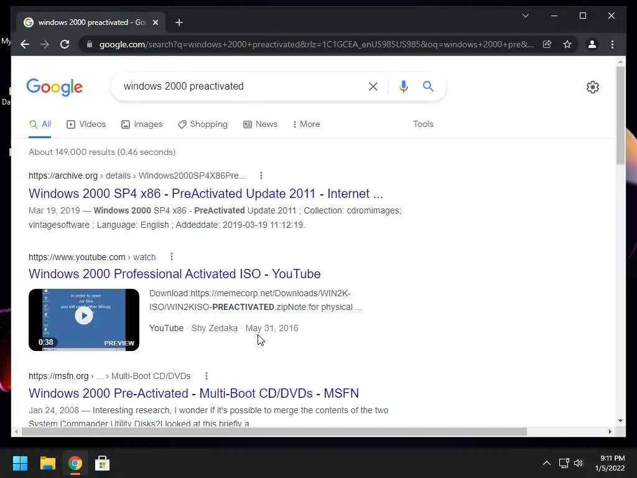Select the All results tab
The image size is (637, 478).
40,124
